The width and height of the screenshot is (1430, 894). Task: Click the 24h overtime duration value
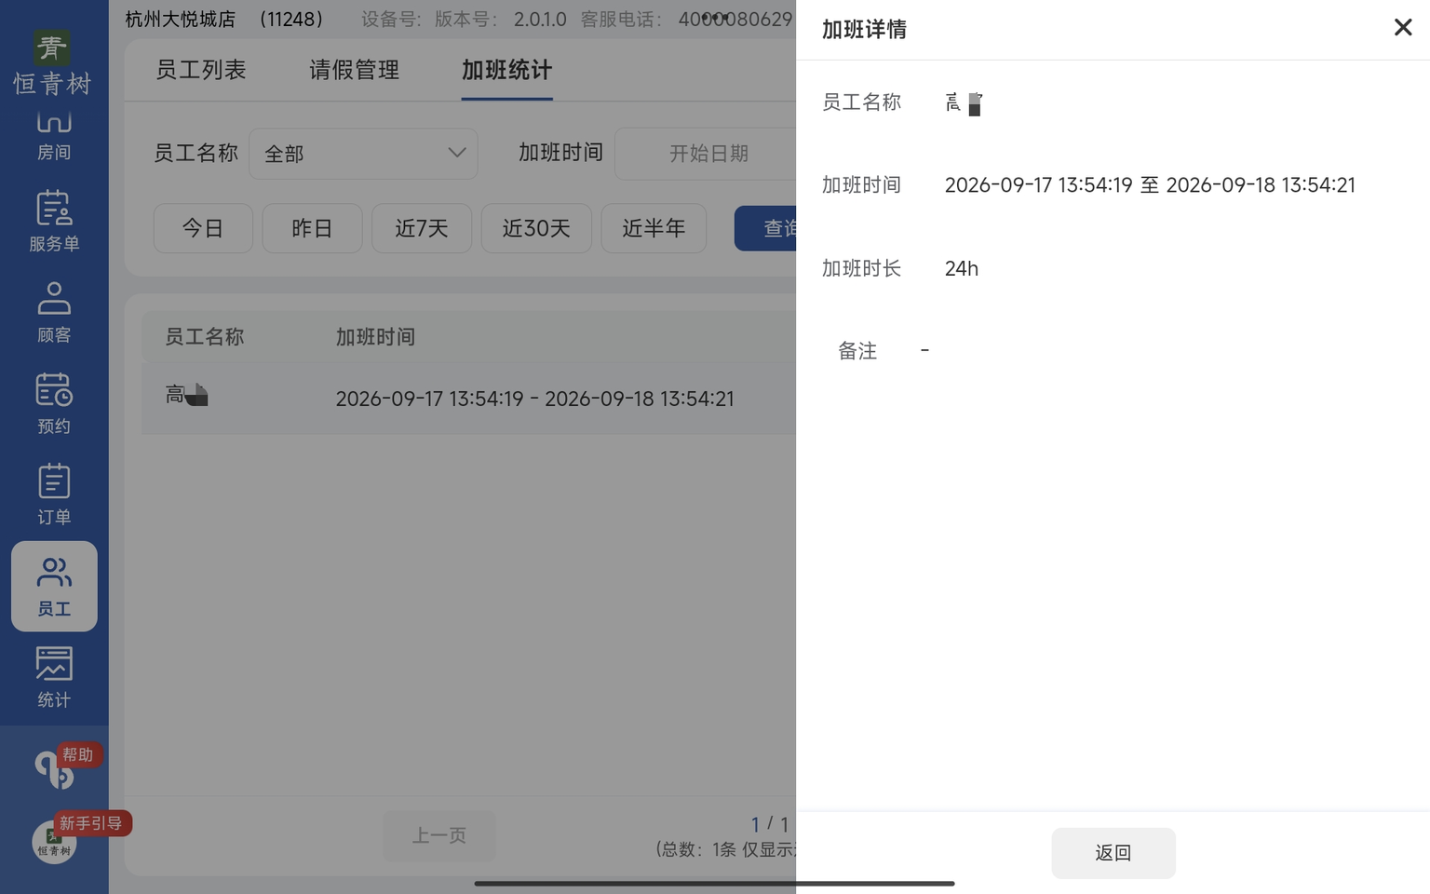pyautogui.click(x=962, y=269)
